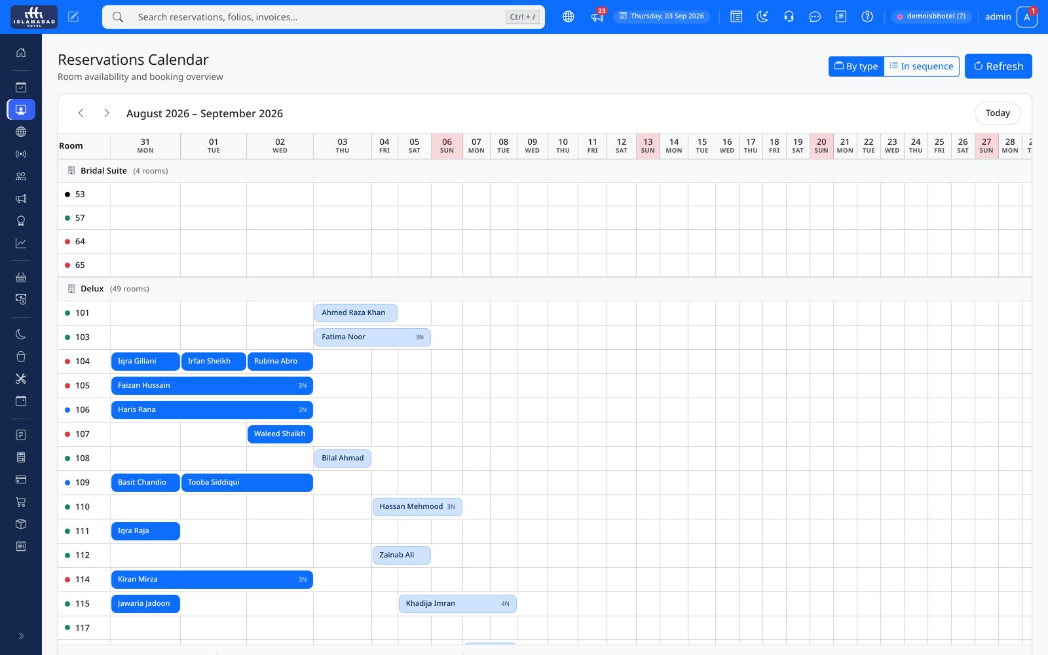This screenshot has height=655, width=1048.
Task: Click the 06 SUN date column header
Action: coord(447,146)
